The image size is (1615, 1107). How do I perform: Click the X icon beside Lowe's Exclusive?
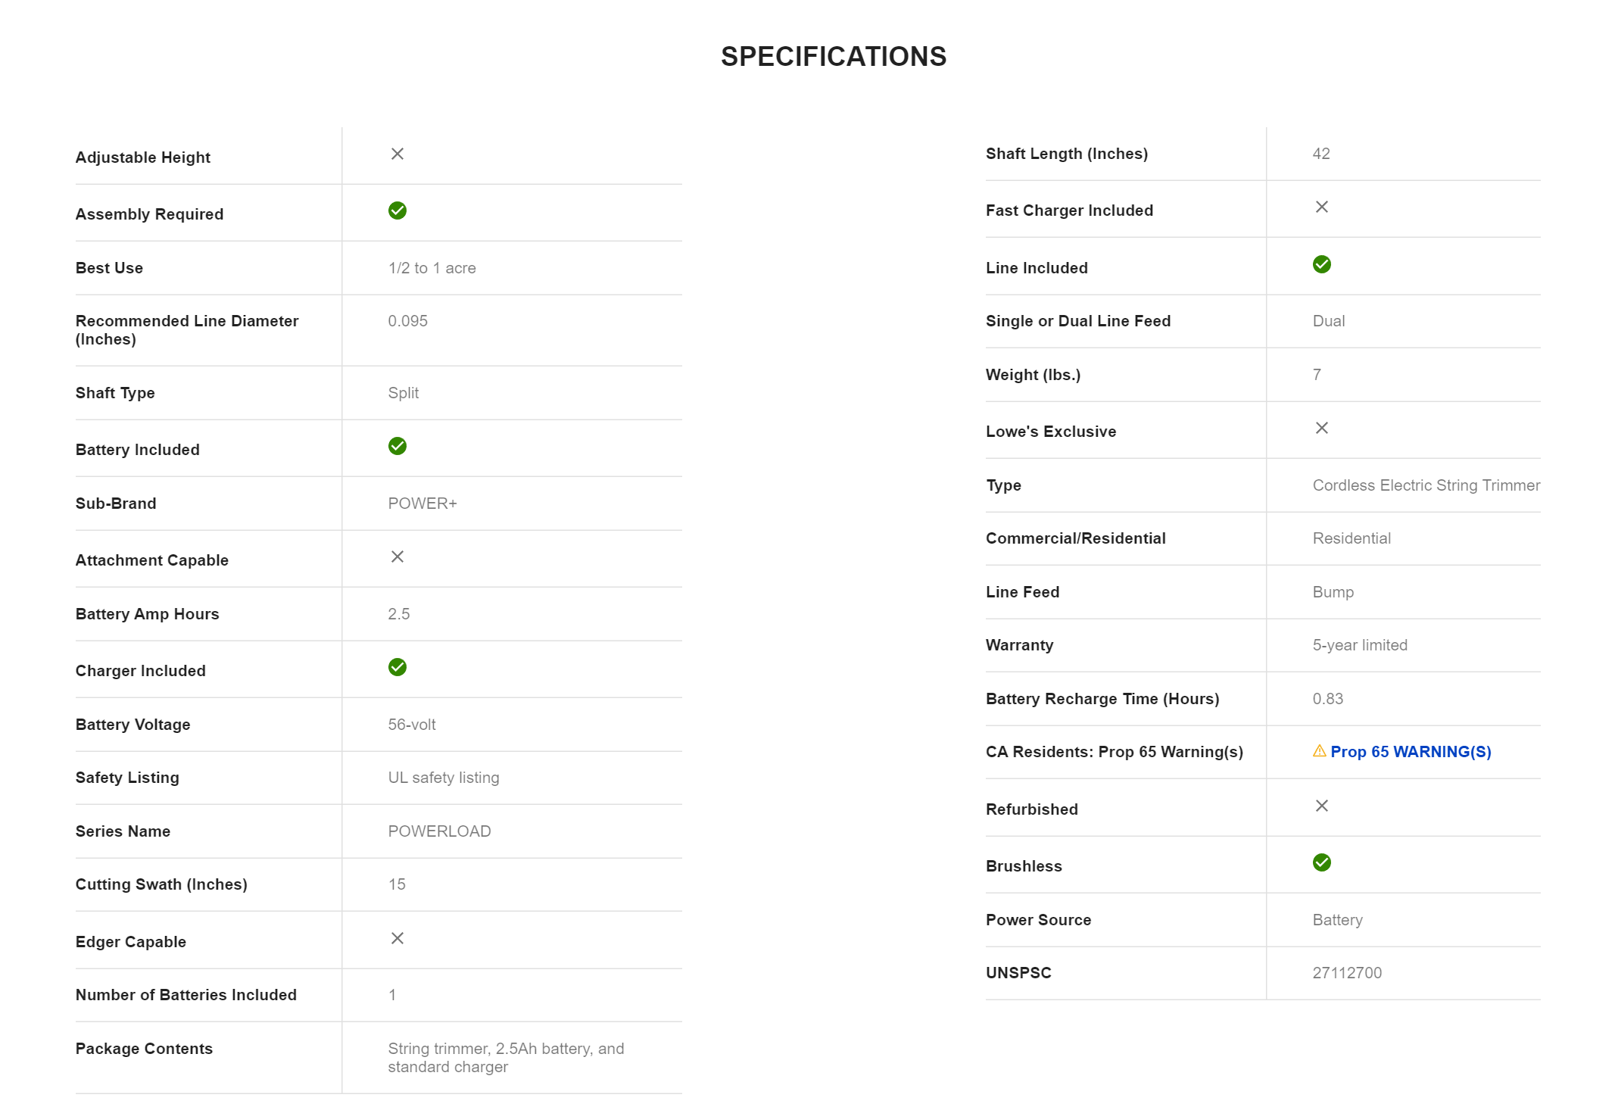(x=1321, y=428)
